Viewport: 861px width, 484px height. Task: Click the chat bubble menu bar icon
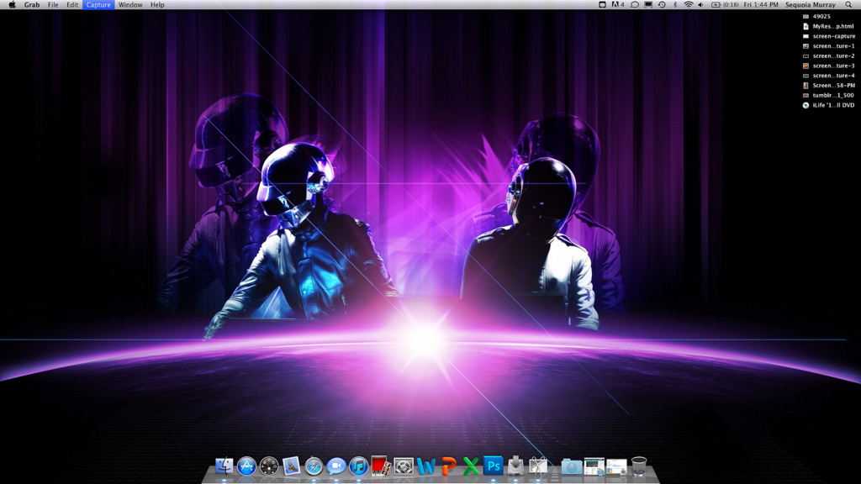(x=634, y=4)
